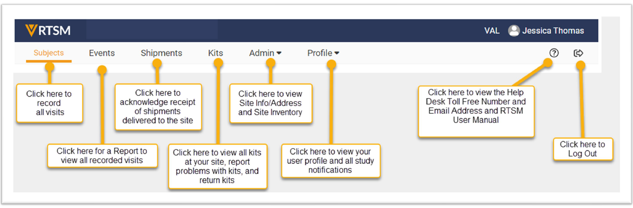Click the user avatar icon
633x208 pixels.
[514, 31]
